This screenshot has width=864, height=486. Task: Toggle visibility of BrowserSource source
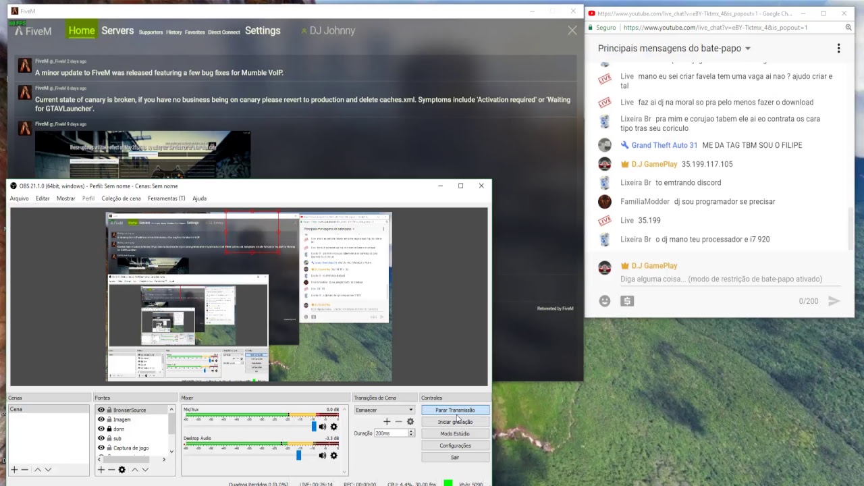pyautogui.click(x=101, y=410)
